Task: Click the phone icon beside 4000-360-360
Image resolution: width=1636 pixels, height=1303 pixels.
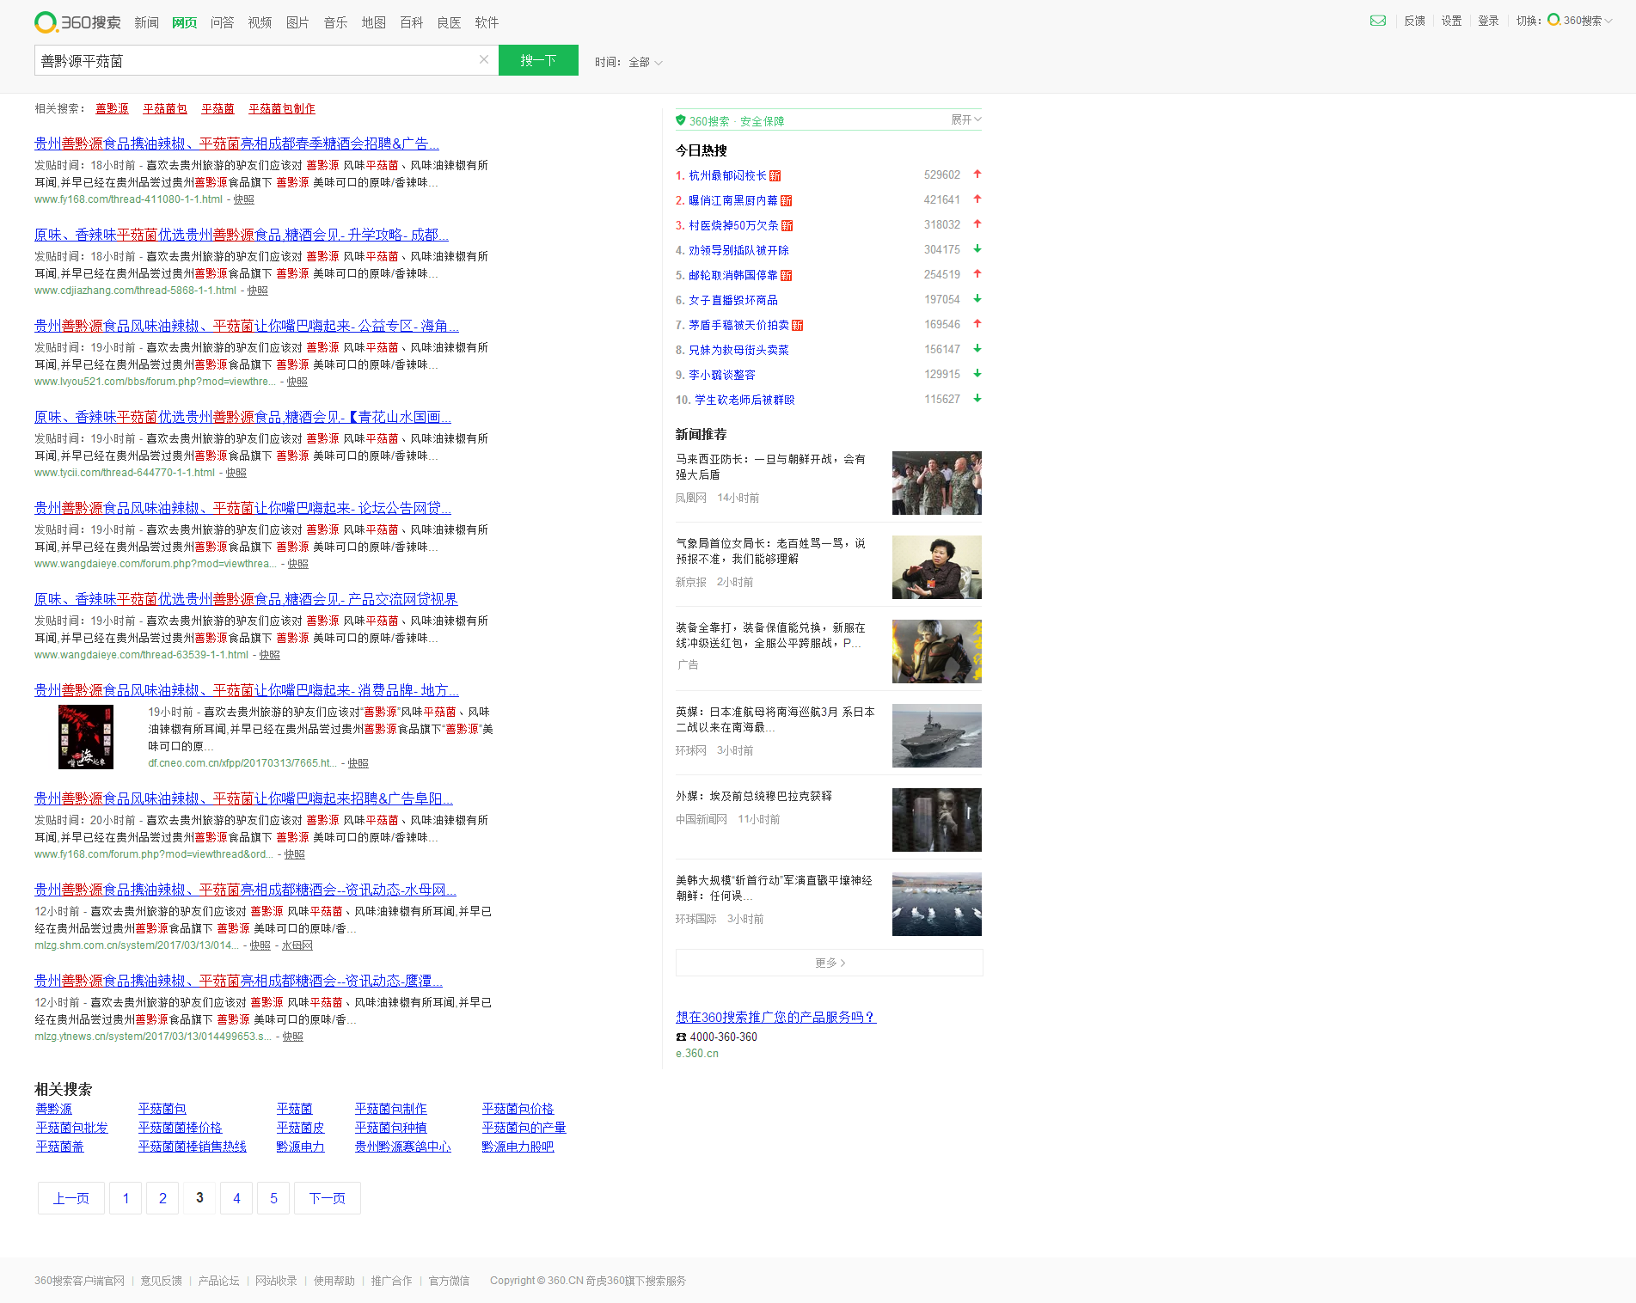Action: [681, 1037]
